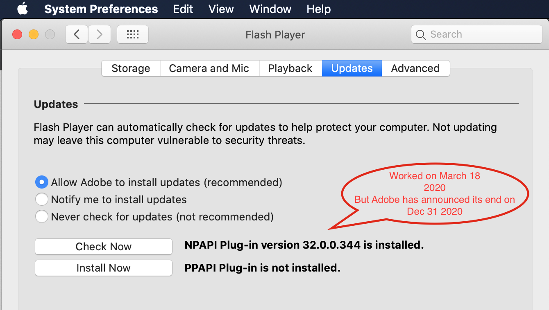Image resolution: width=549 pixels, height=310 pixels.
Task: Open the Edit menu
Action: (183, 9)
